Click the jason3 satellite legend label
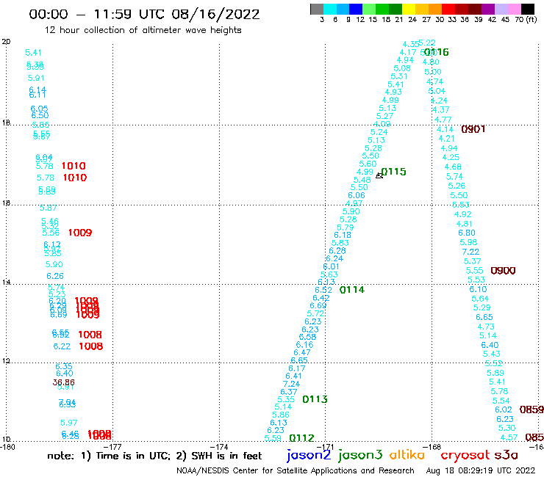Viewport: 544px width, 477px height. (x=360, y=455)
